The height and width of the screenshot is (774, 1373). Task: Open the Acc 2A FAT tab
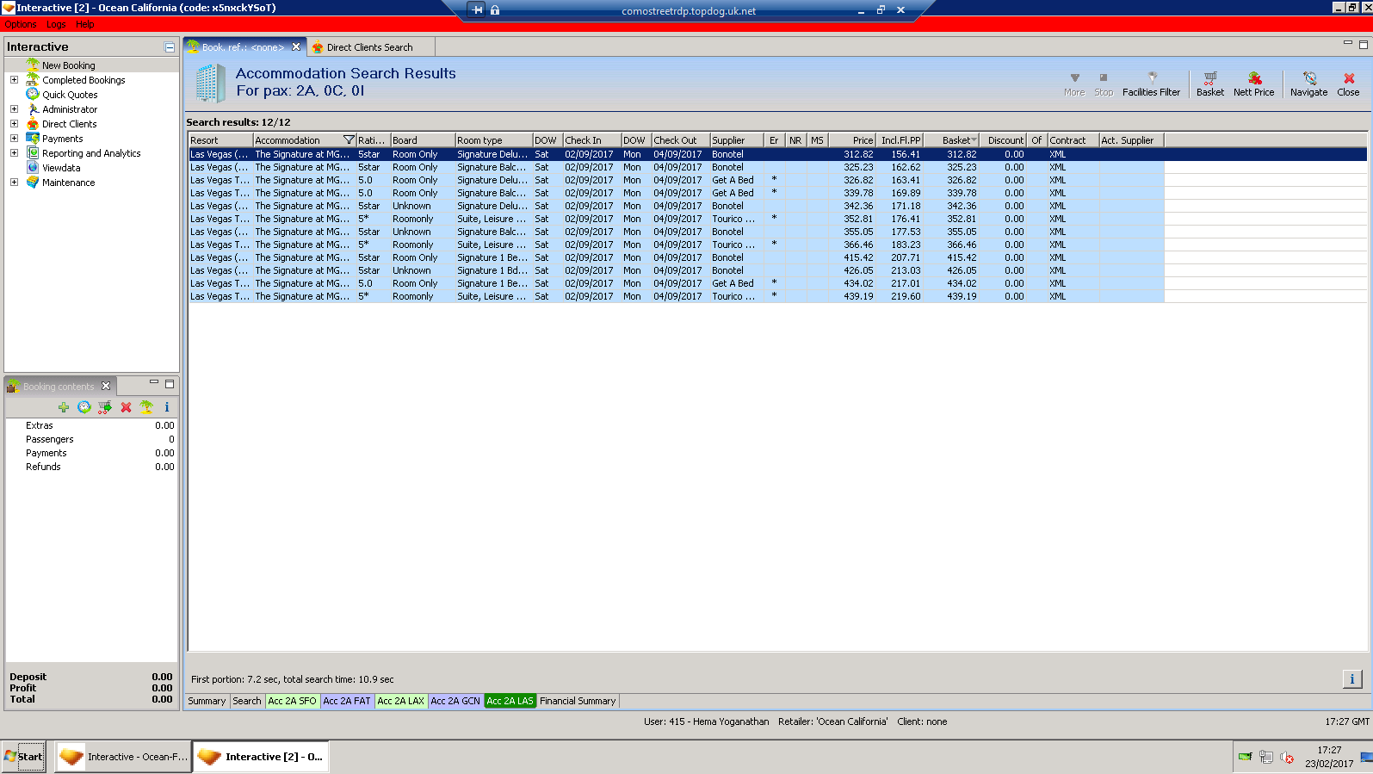[347, 701]
